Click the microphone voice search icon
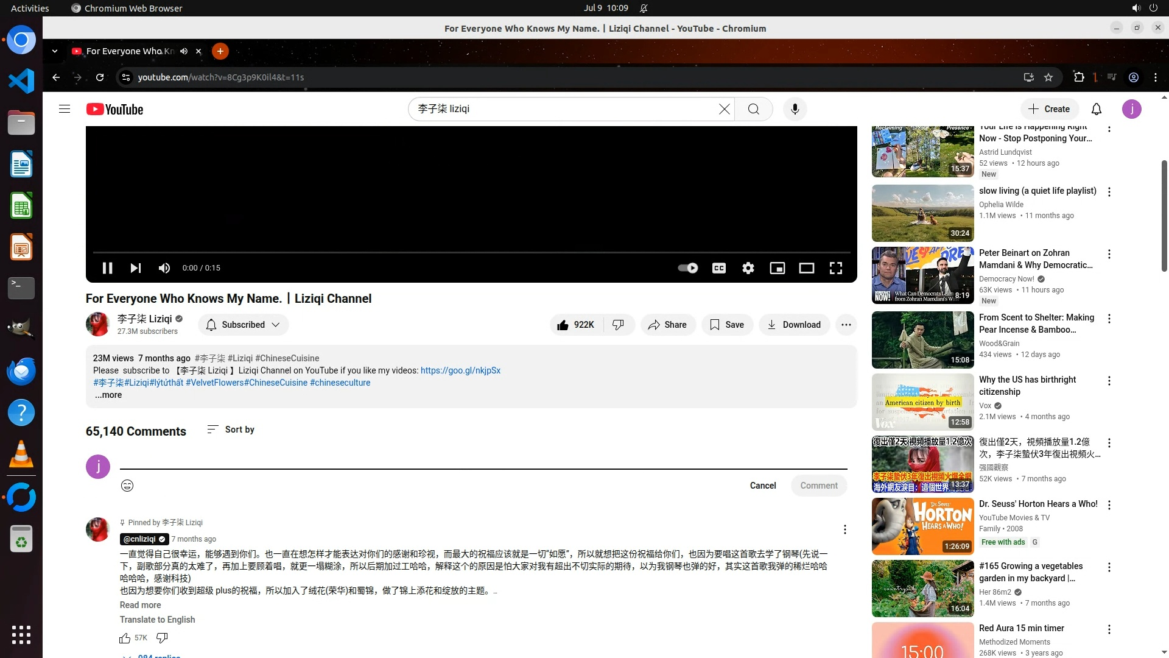Image resolution: width=1169 pixels, height=658 pixels. pyautogui.click(x=795, y=109)
